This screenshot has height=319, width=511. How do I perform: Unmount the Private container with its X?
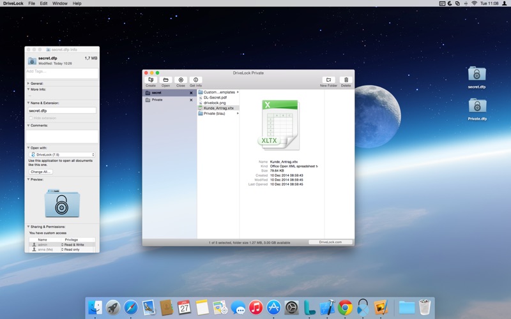(x=191, y=100)
